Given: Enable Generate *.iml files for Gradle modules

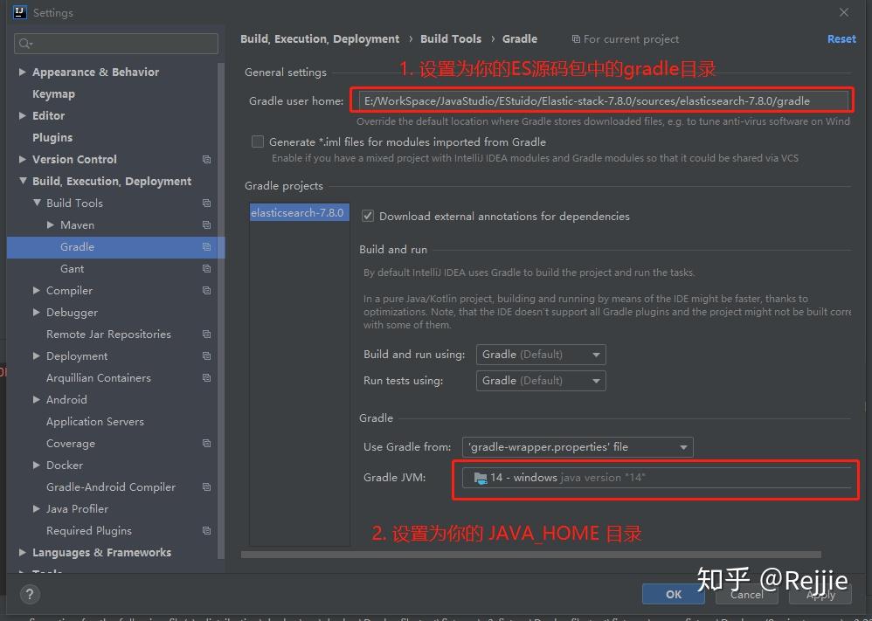Looking at the screenshot, I should click(x=258, y=141).
